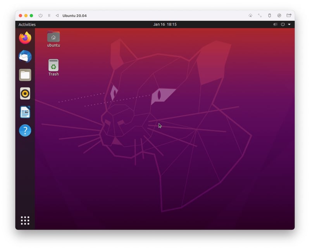Toggle the VM window resize arrows

click(x=260, y=15)
